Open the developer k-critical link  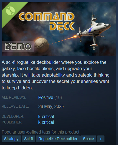pos(46,116)
